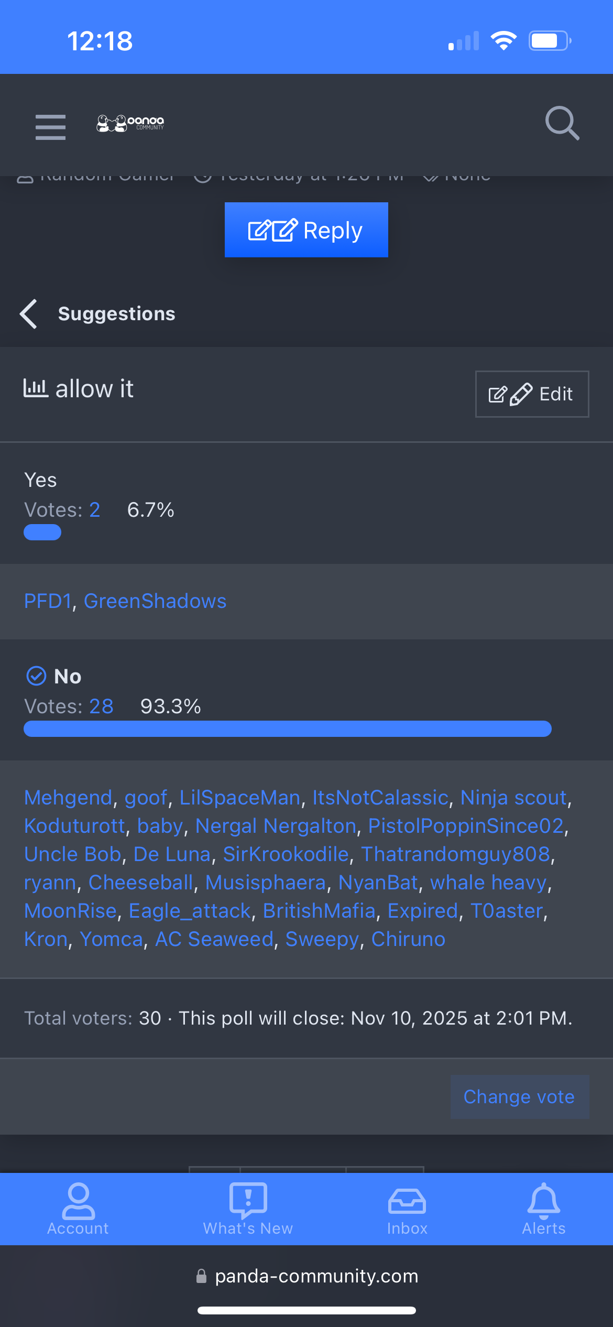
Task: Click the Edit poll button
Action: click(532, 394)
